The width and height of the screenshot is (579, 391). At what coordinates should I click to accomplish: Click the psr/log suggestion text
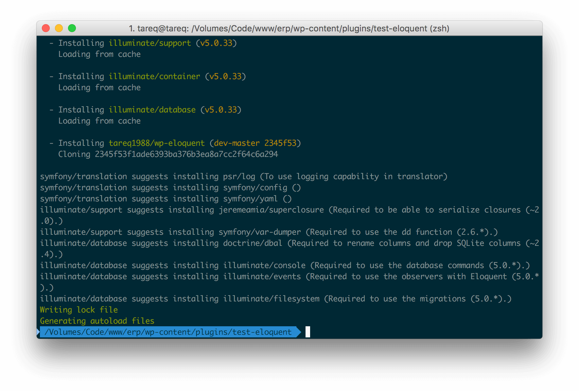pos(239,177)
